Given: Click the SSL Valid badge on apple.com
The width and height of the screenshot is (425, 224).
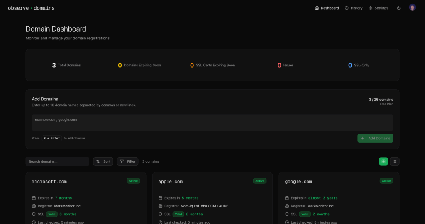Looking at the screenshot, I should click(x=178, y=214).
